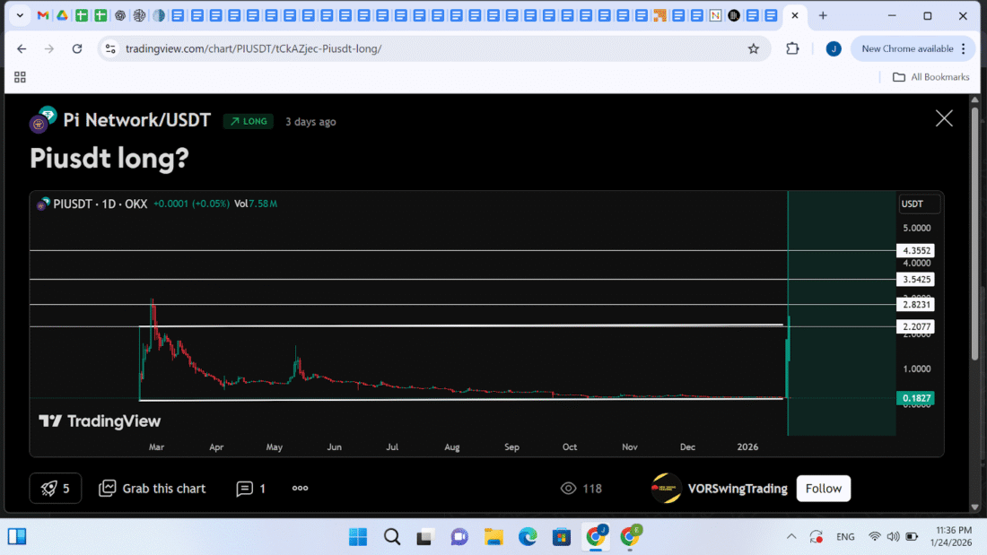Expand hidden system tray icons
This screenshot has height=555, width=987.
pos(790,536)
